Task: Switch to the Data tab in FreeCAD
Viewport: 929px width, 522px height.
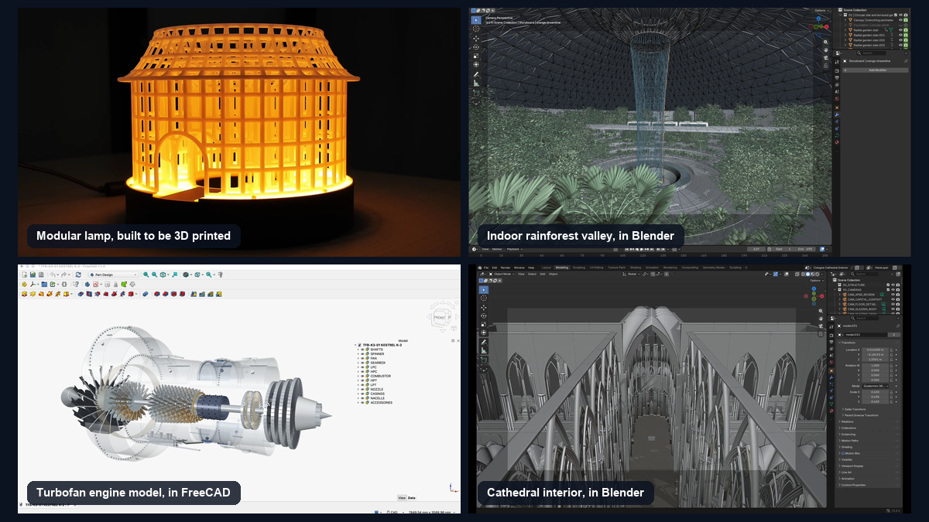Action: [412, 498]
